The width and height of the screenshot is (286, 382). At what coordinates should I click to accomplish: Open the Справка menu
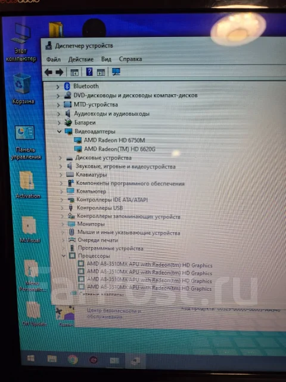pos(130,59)
